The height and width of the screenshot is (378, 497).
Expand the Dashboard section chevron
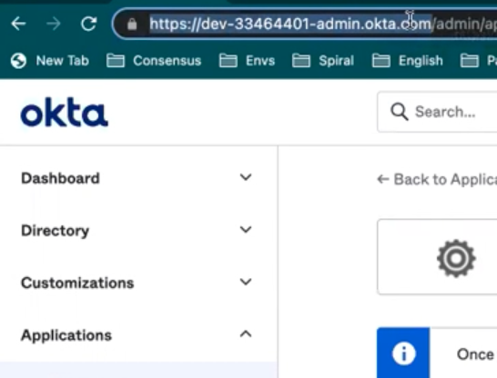pos(246,177)
